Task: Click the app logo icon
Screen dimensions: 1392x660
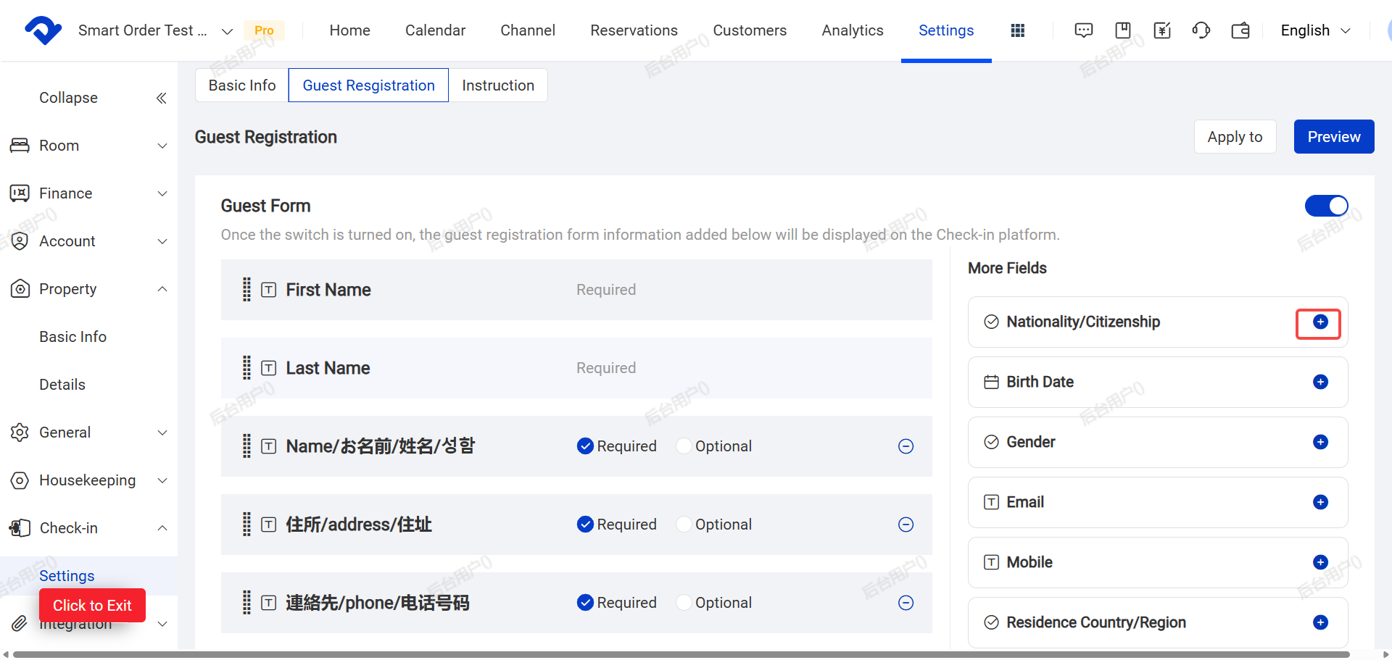Action: point(43,30)
